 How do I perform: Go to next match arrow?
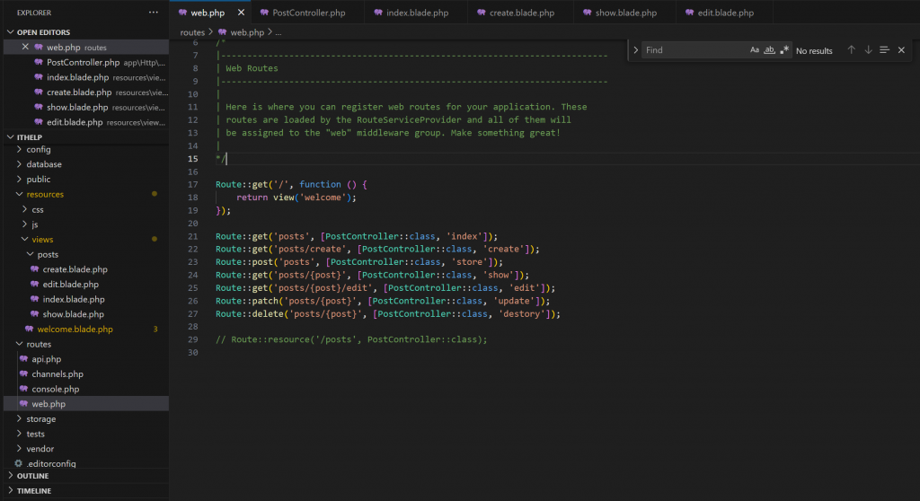[x=868, y=50]
